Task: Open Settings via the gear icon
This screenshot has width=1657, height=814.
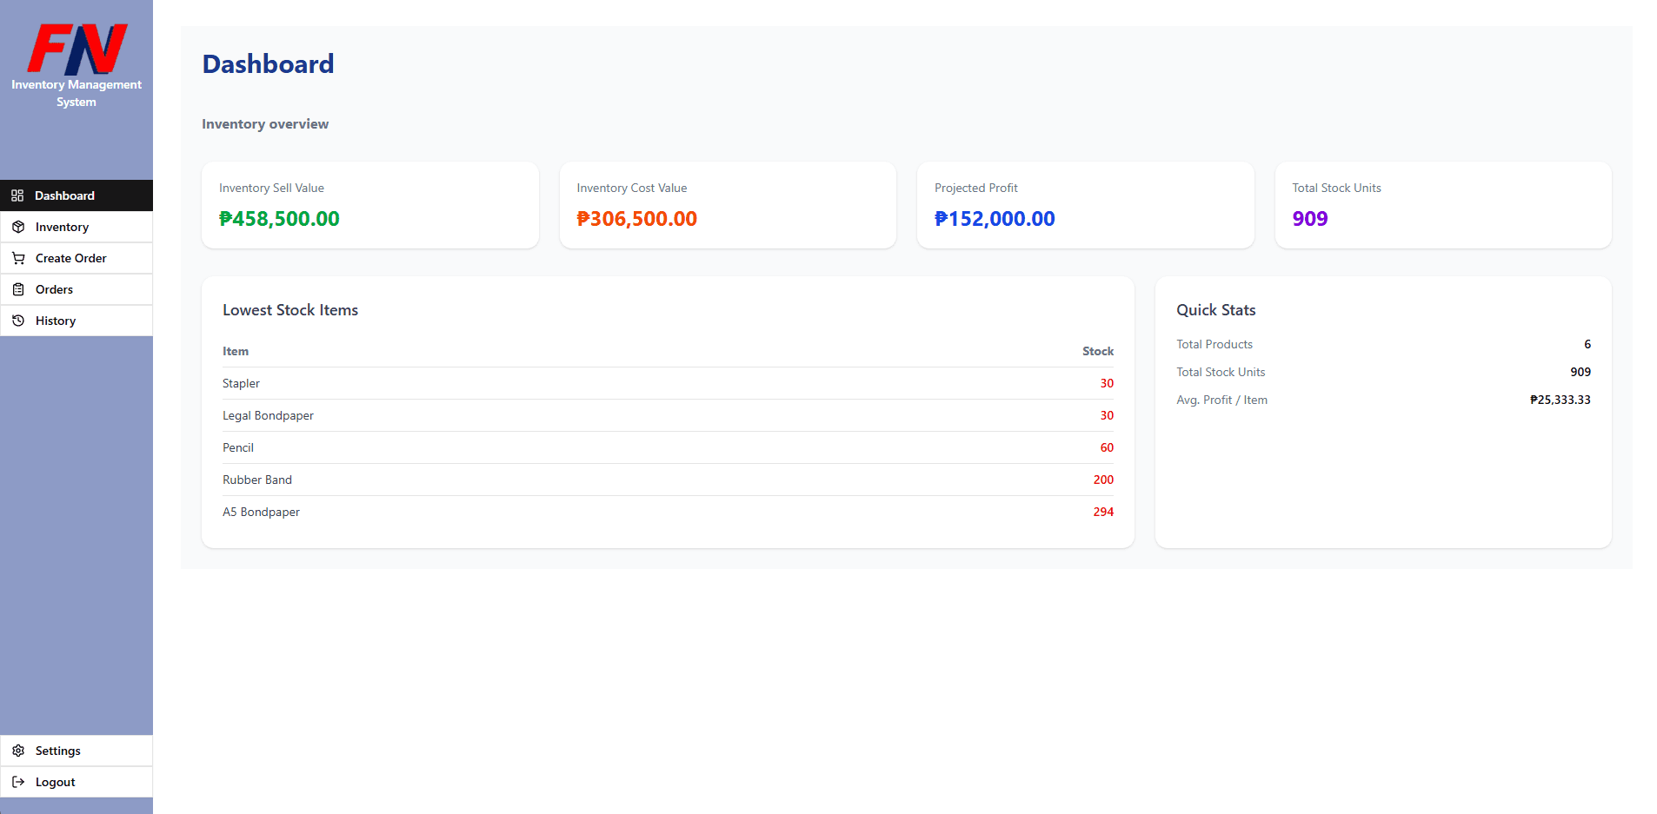Action: pos(18,751)
